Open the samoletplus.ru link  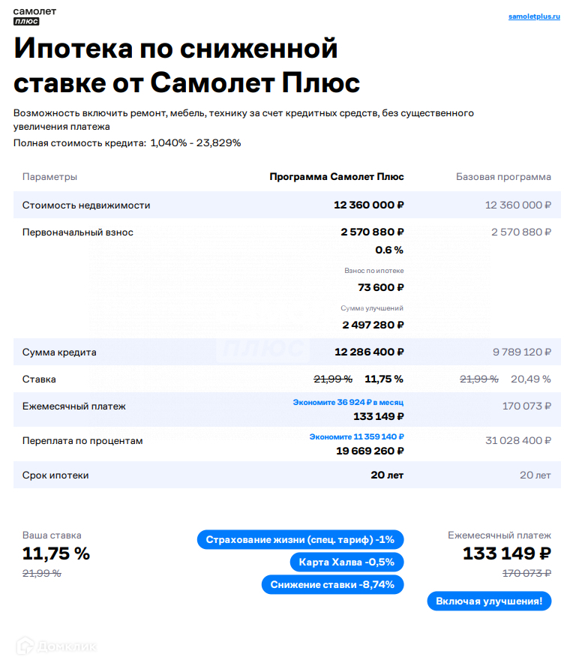[534, 16]
